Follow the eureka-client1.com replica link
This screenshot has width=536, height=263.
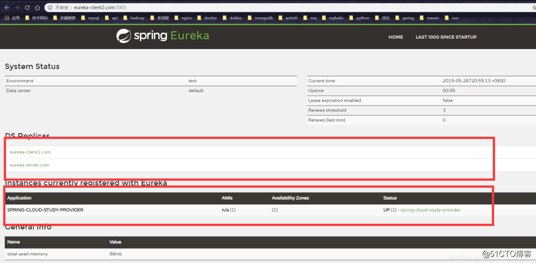click(x=30, y=152)
